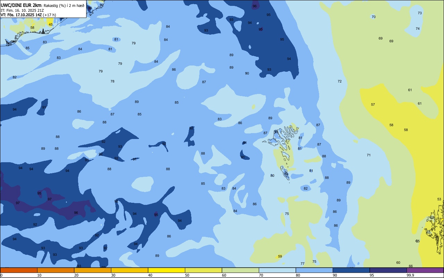The image size is (444, 278).
Task: Click the purple legend swatch above 99.9
Action: point(425,270)
